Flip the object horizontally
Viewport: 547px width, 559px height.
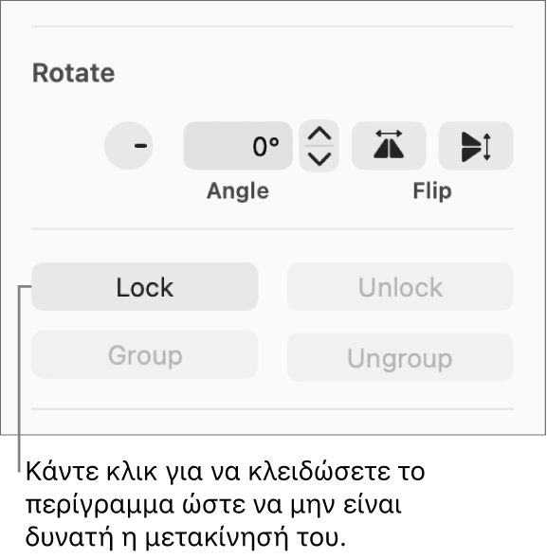click(389, 146)
